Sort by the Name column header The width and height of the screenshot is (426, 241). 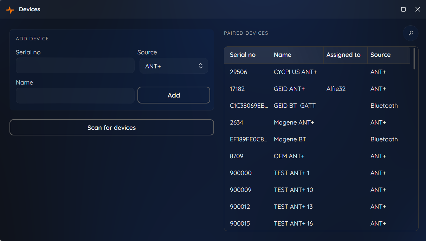pyautogui.click(x=297, y=55)
